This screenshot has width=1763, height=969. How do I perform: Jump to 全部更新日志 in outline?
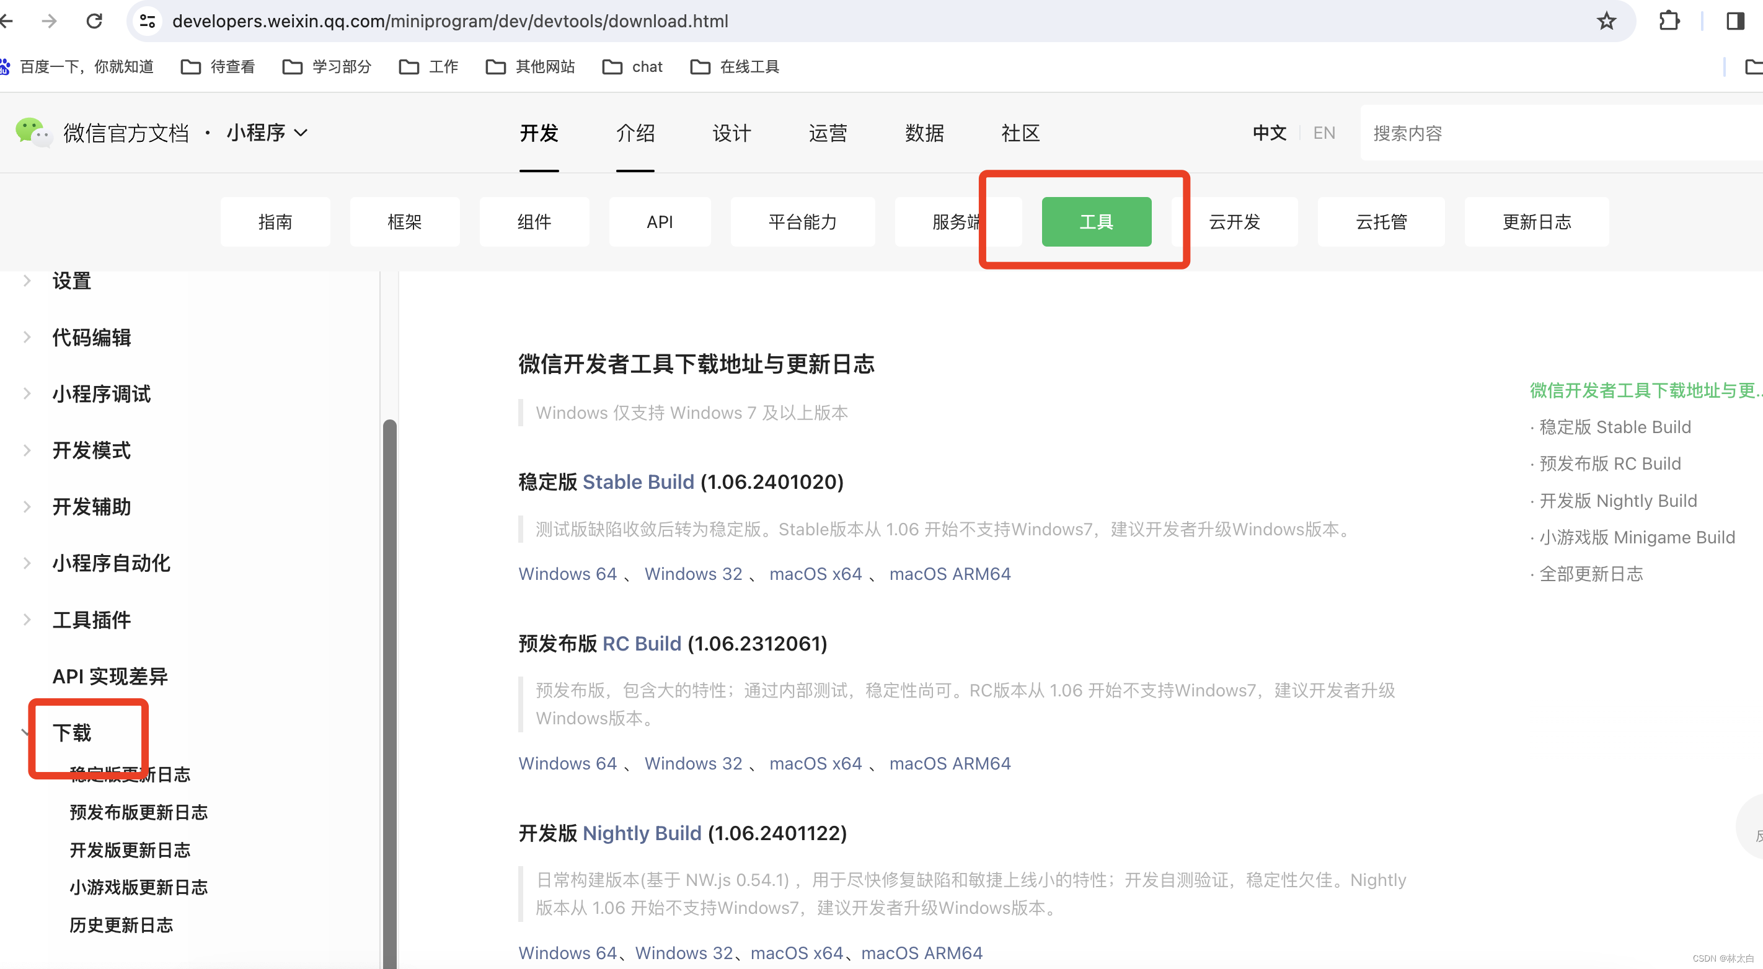tap(1590, 574)
